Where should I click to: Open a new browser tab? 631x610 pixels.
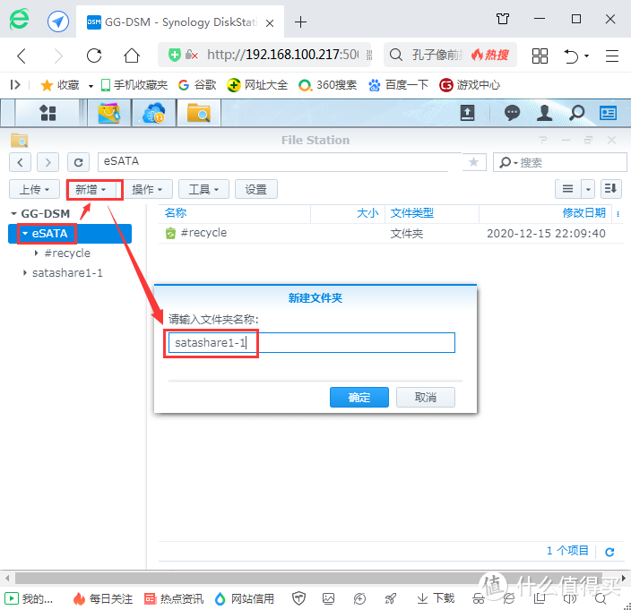pyautogui.click(x=300, y=21)
